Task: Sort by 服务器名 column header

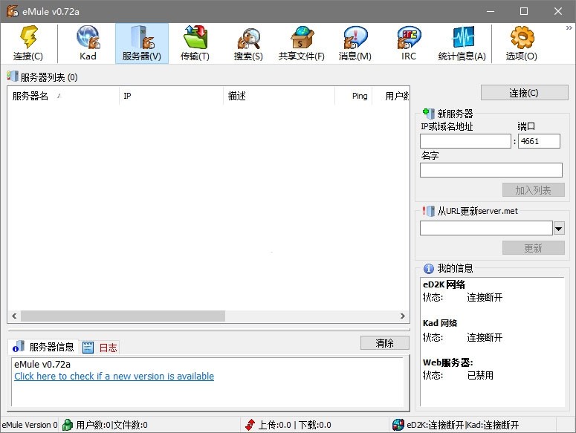Action: pos(64,96)
